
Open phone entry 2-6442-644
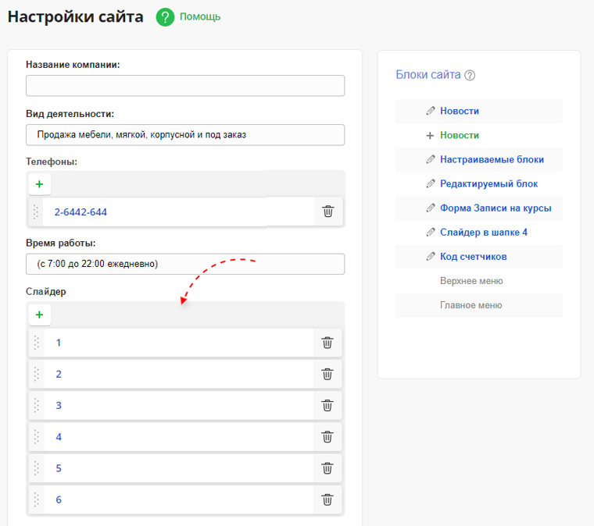tap(81, 212)
